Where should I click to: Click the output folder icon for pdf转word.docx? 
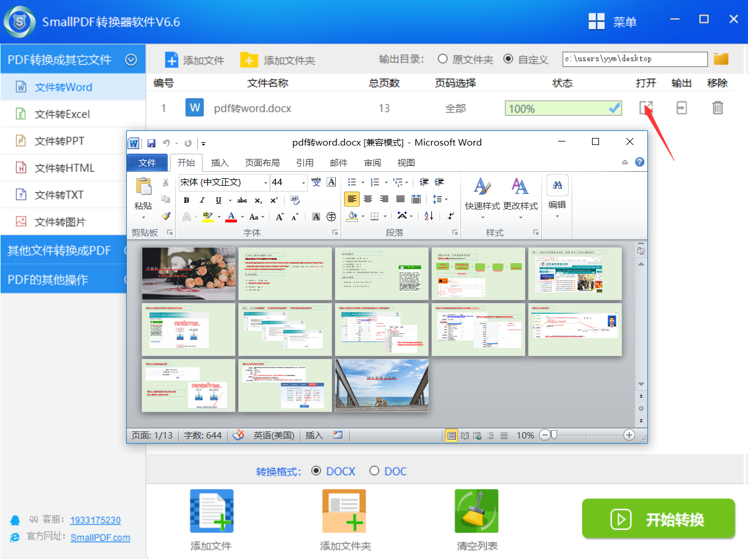[682, 108]
